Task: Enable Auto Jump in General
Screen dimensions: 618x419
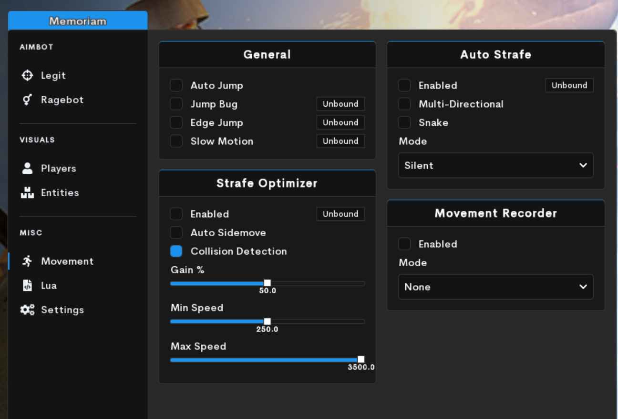Action: pyautogui.click(x=176, y=85)
